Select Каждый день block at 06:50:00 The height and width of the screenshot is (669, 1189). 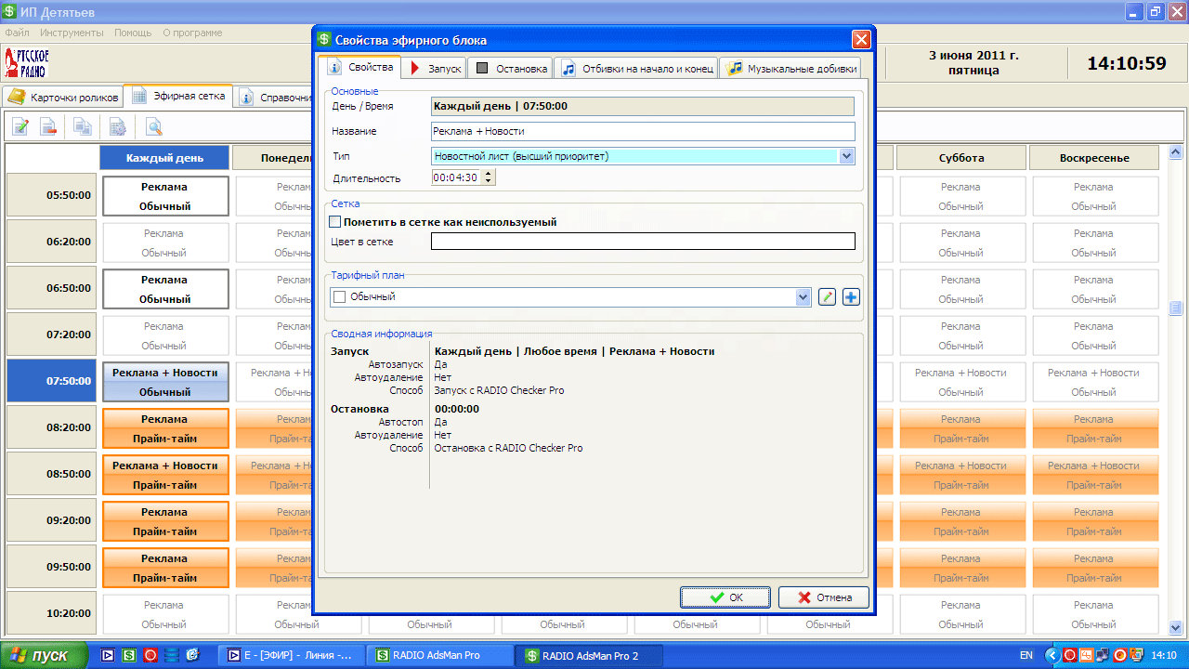pyautogui.click(x=165, y=289)
